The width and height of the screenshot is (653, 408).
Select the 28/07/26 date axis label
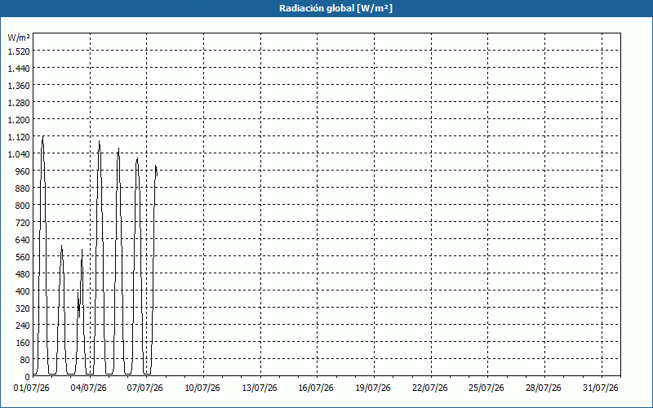click(544, 388)
